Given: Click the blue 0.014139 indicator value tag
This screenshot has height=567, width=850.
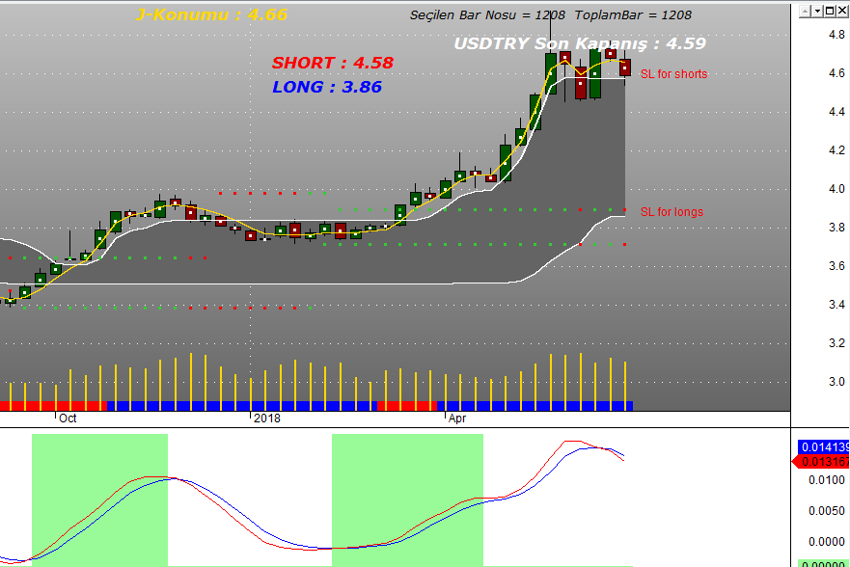Looking at the screenshot, I should tap(823, 446).
